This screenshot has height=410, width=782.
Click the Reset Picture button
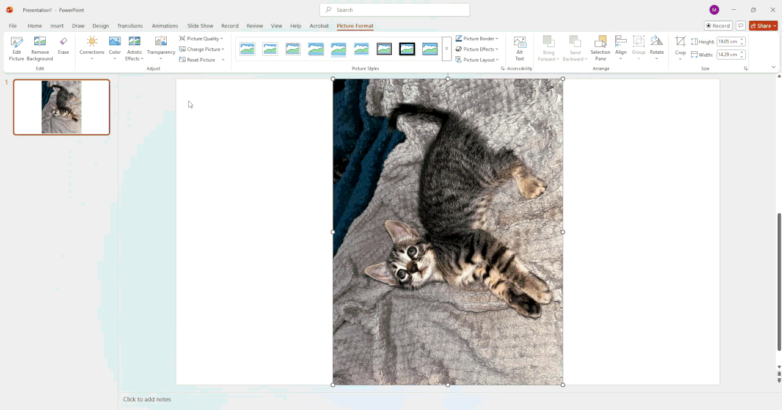click(197, 60)
